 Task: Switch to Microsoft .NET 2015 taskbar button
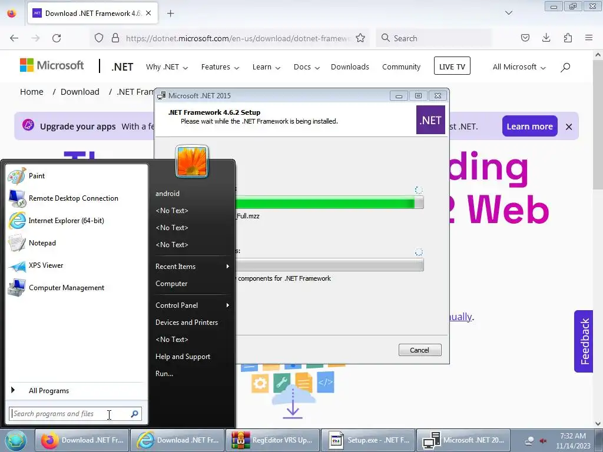[463, 440]
